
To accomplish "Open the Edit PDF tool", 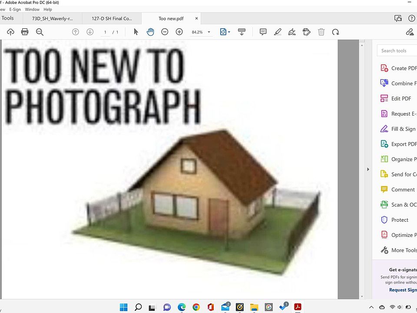I will [396, 99].
